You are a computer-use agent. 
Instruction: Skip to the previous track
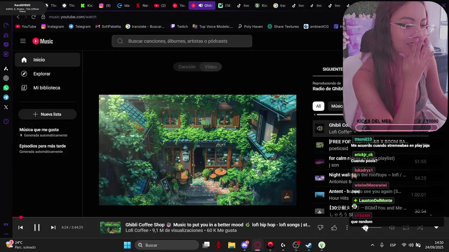tap(21, 227)
